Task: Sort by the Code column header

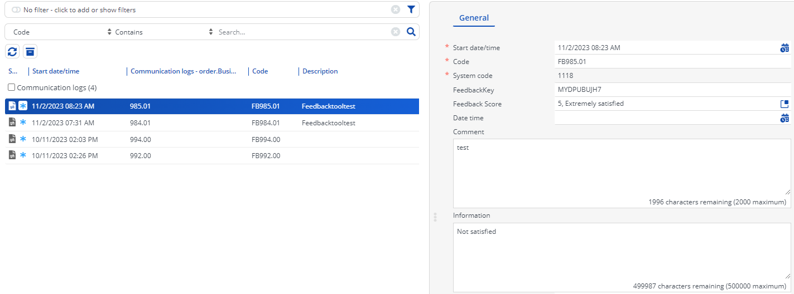Action: point(260,71)
